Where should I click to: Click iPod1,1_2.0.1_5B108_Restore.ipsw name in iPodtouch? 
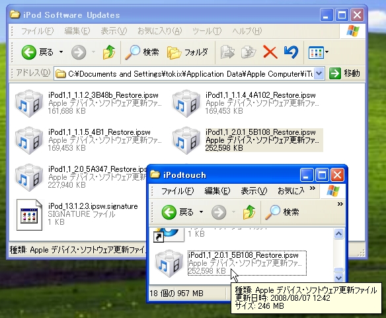point(243,255)
